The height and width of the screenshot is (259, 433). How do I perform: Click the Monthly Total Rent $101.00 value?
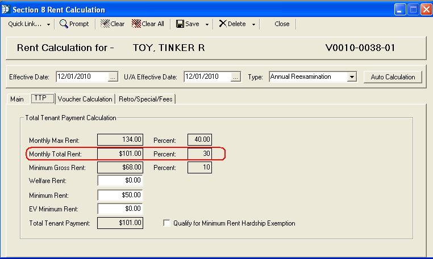tap(120, 154)
